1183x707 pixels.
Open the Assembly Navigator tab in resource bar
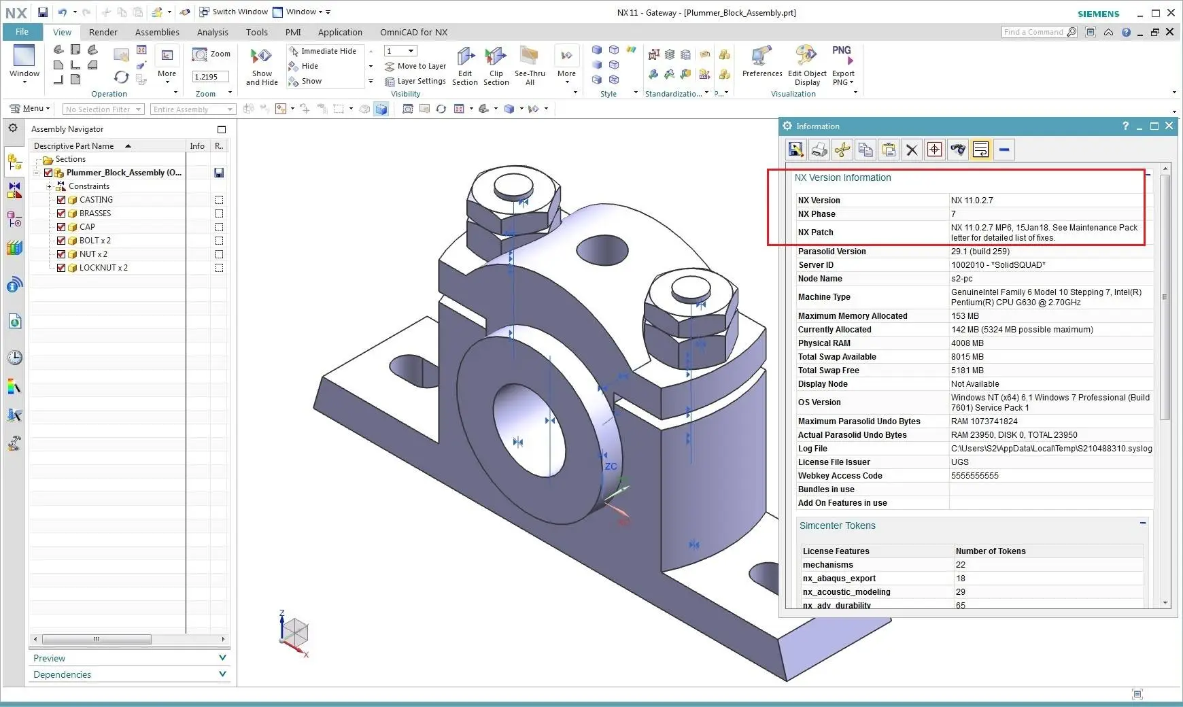tap(14, 162)
